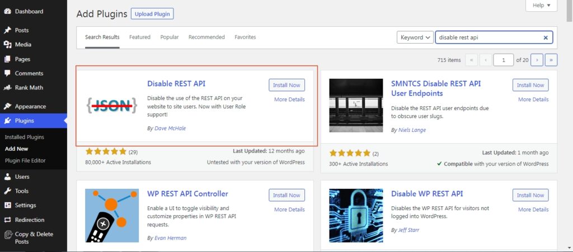Click the "715 items" count text

[449, 60]
